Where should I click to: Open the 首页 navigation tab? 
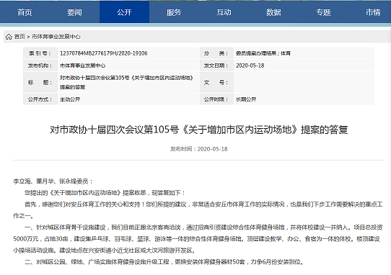25,12
